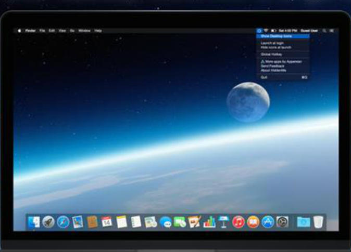Open the App Store dock icon
The height and width of the screenshot is (252, 351).
click(268, 222)
